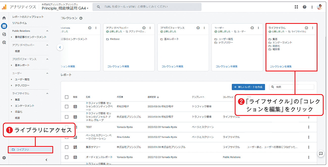Open the Principle_機能検証用 GA4 property selector
328x167 pixels.
65,8
